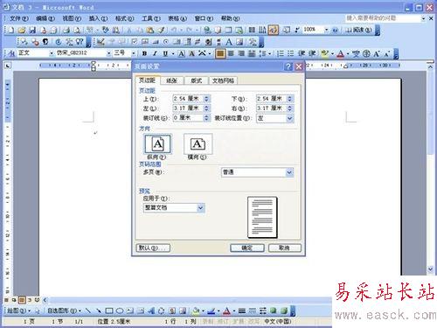Image resolution: width=437 pixels, height=328 pixels.
Task: Switch to the Document Grid (文档网格) tab
Action: pyautogui.click(x=223, y=80)
